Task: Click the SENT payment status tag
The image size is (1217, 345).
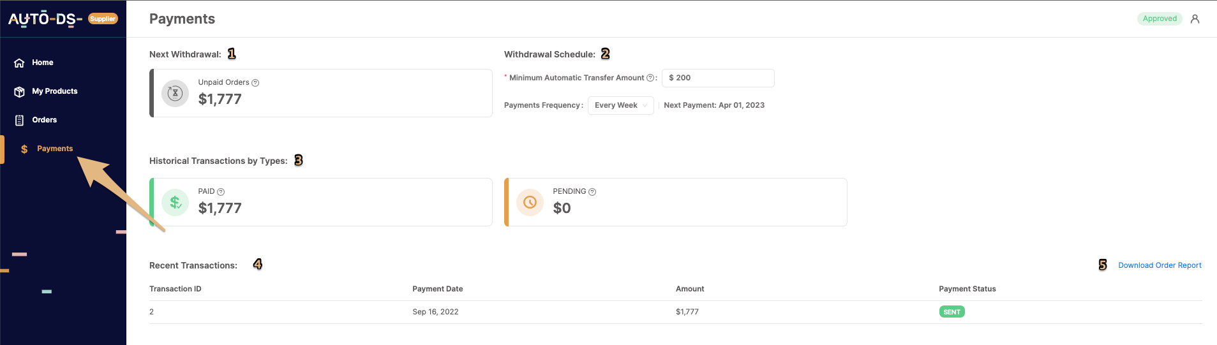Action: [x=952, y=312]
